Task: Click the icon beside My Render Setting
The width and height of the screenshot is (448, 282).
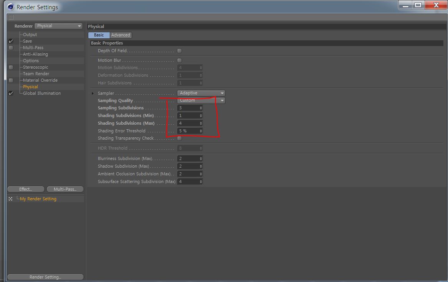Action: 11,199
